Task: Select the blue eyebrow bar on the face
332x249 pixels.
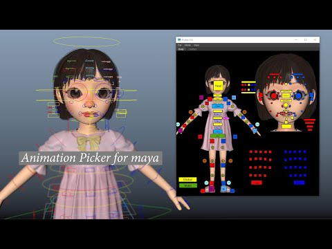Action: tap(297, 75)
